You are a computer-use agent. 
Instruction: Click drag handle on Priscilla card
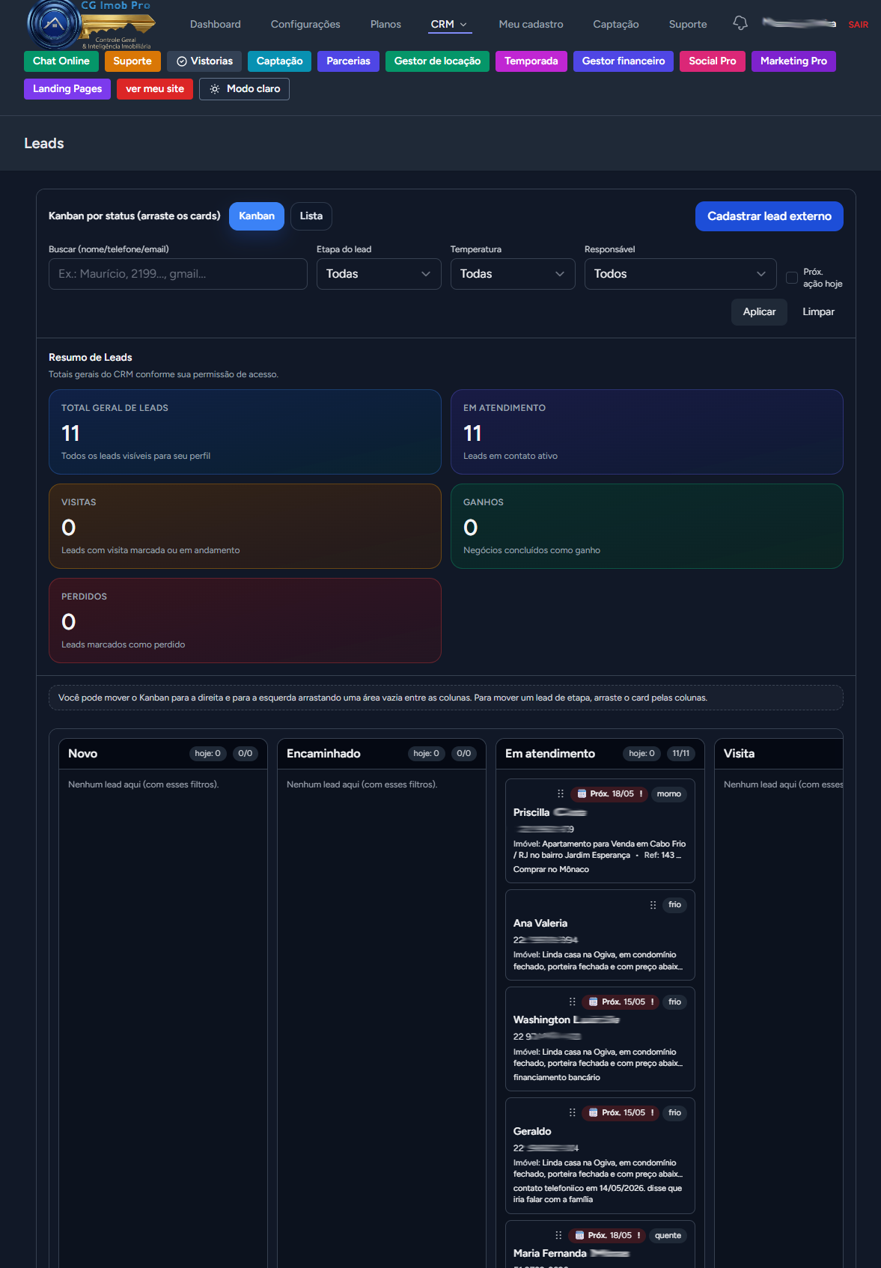561,793
